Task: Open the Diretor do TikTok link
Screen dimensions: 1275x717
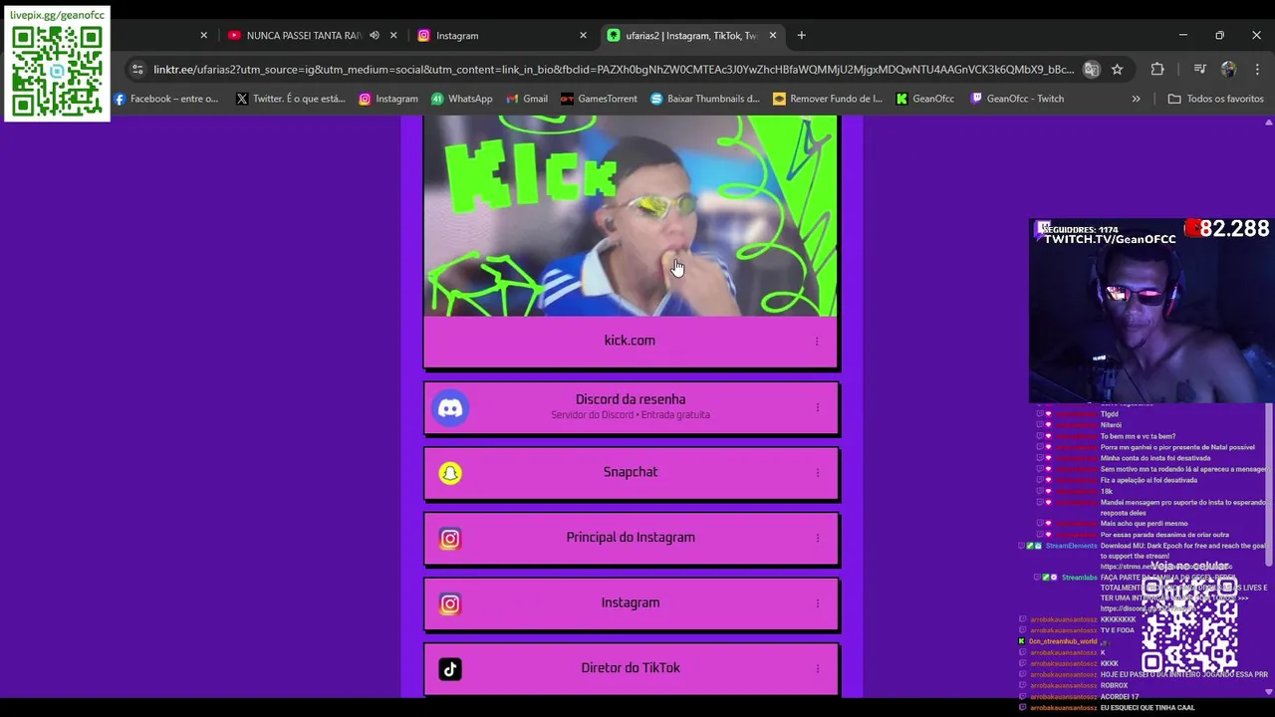Action: pyautogui.click(x=630, y=668)
